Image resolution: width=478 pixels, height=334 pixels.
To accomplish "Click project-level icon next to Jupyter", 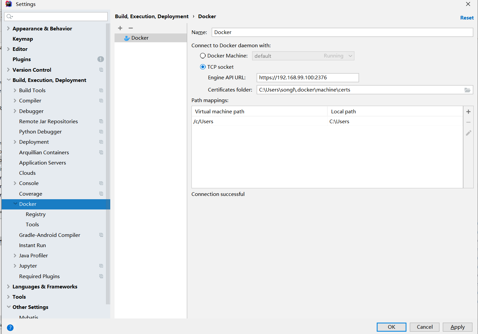I will tap(101, 266).
